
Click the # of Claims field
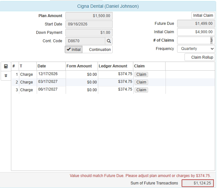click(x=196, y=40)
